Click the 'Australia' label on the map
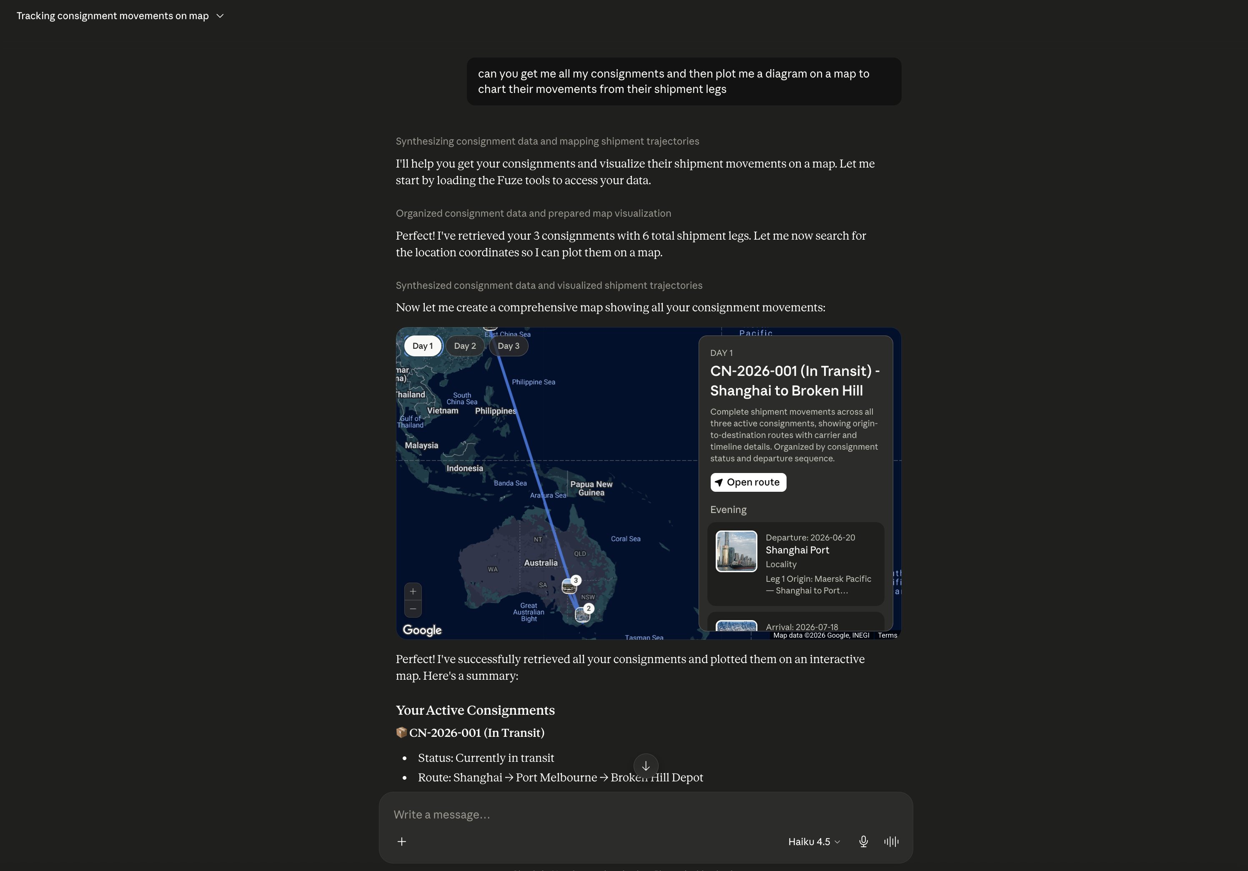Image resolution: width=1248 pixels, height=871 pixels. [541, 563]
